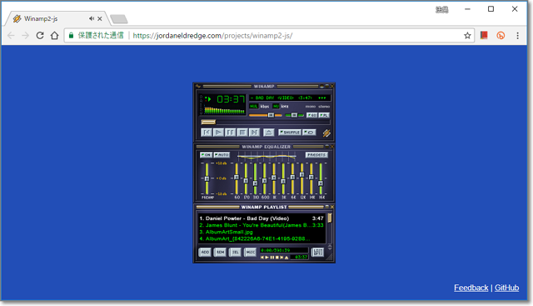Skip ahead with the main Next track button
This screenshot has height=306, width=533.
point(254,133)
